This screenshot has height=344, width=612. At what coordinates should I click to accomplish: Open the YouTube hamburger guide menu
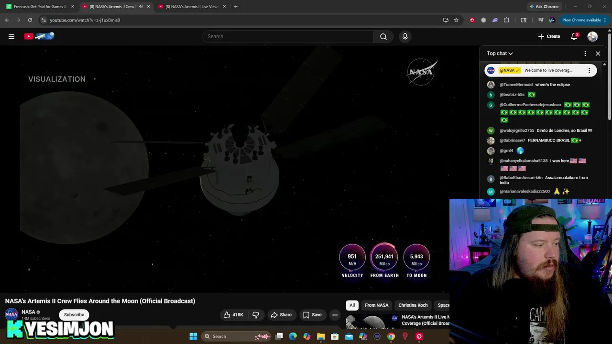11,36
